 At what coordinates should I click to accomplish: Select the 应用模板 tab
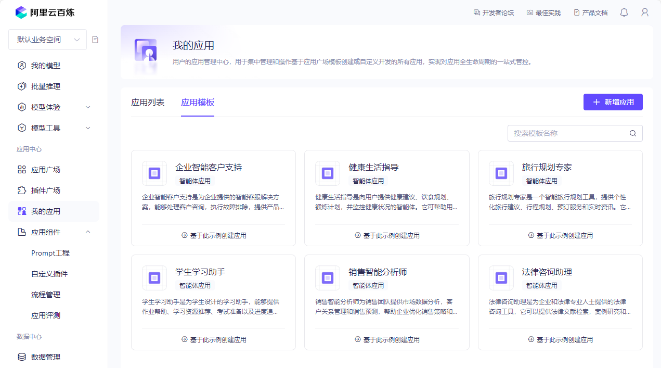coord(198,104)
